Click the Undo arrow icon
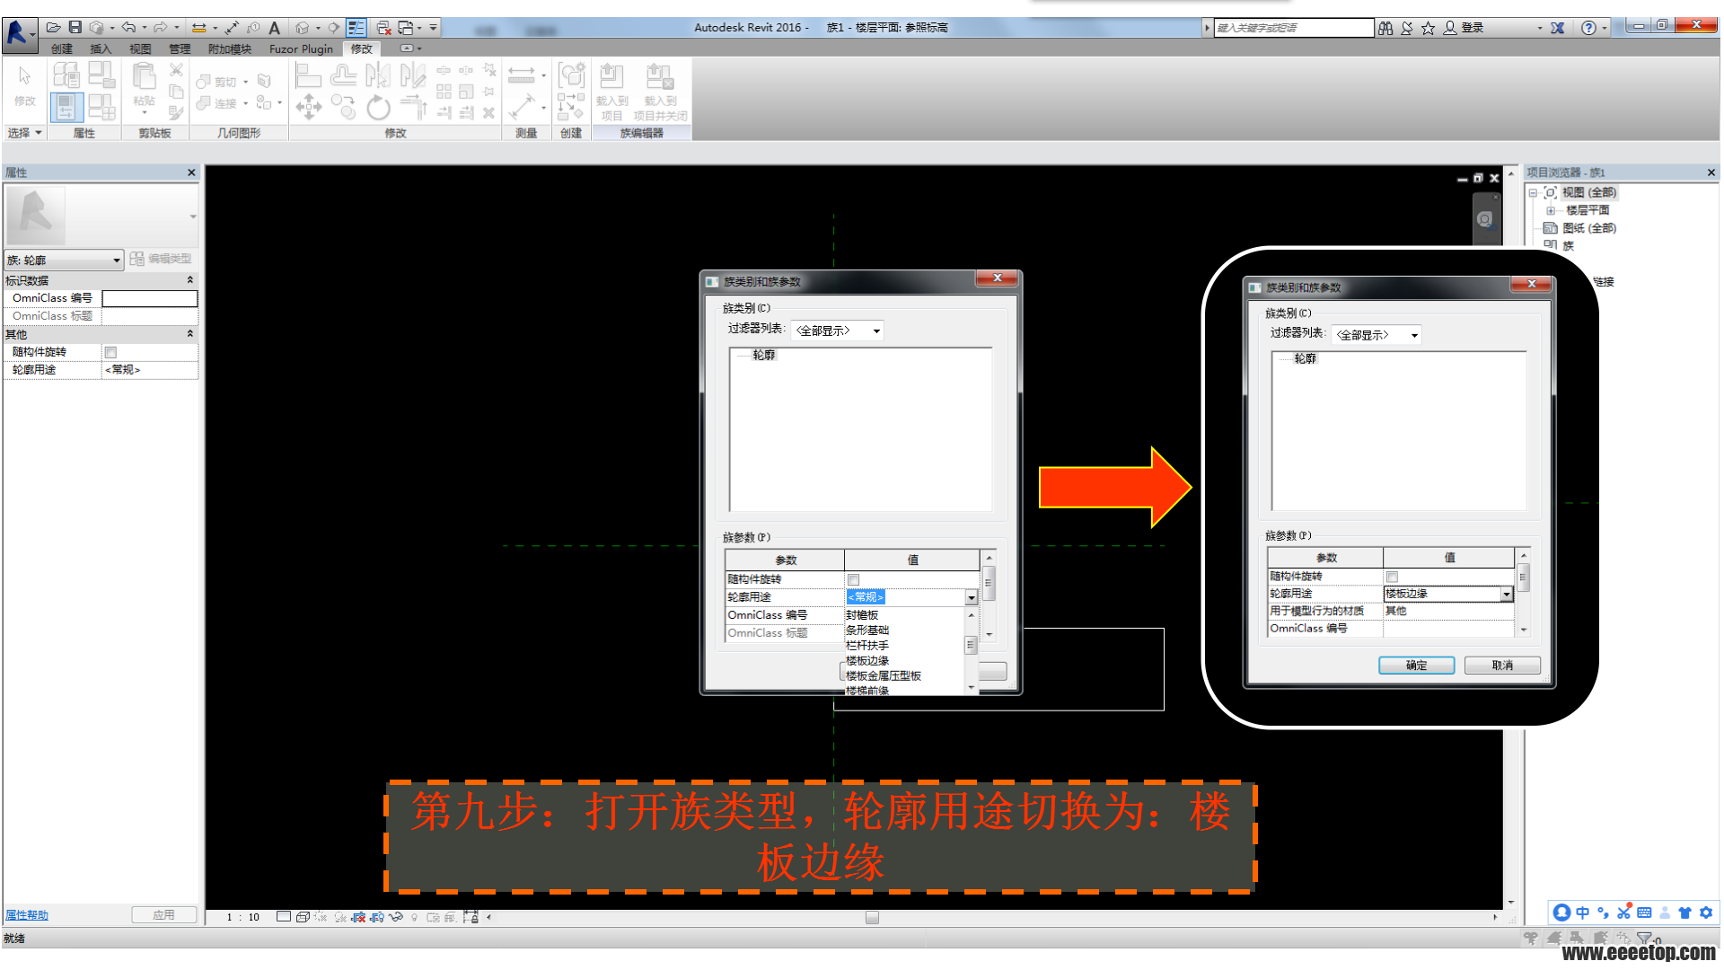The image size is (1724, 970). pyautogui.click(x=128, y=28)
